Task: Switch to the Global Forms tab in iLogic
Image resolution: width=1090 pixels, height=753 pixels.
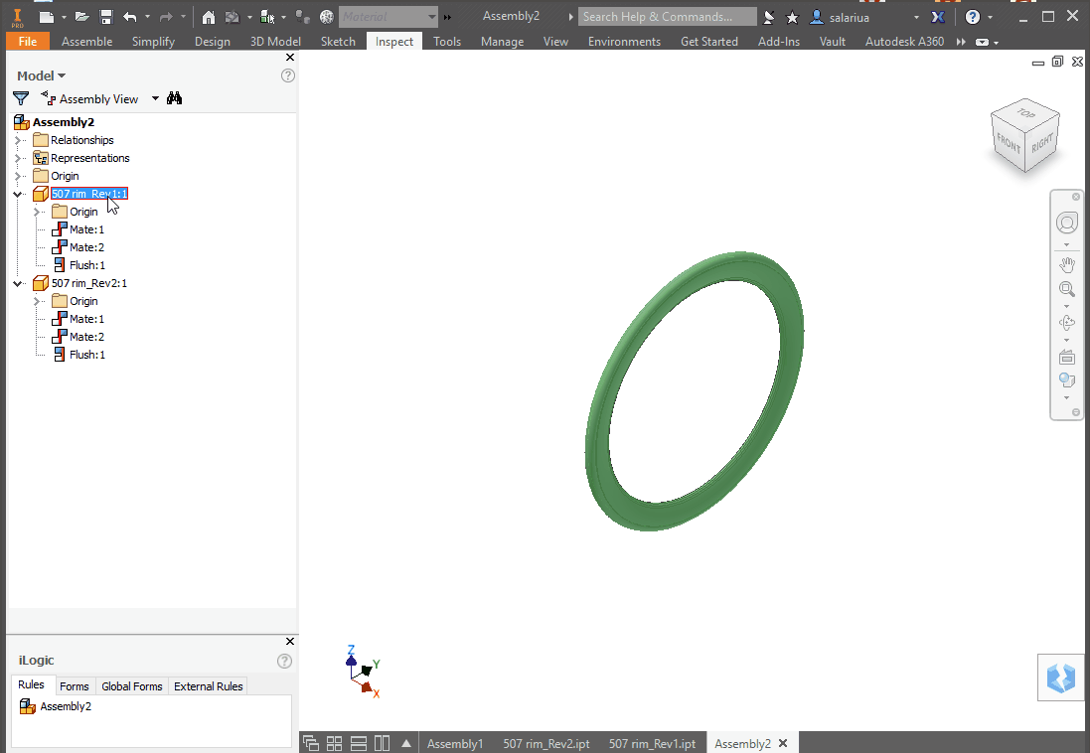Action: (131, 685)
